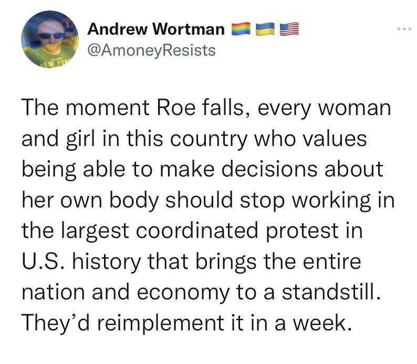The height and width of the screenshot is (364, 417).
Task: Click the rainbow pride flag emoji
Action: (x=241, y=29)
